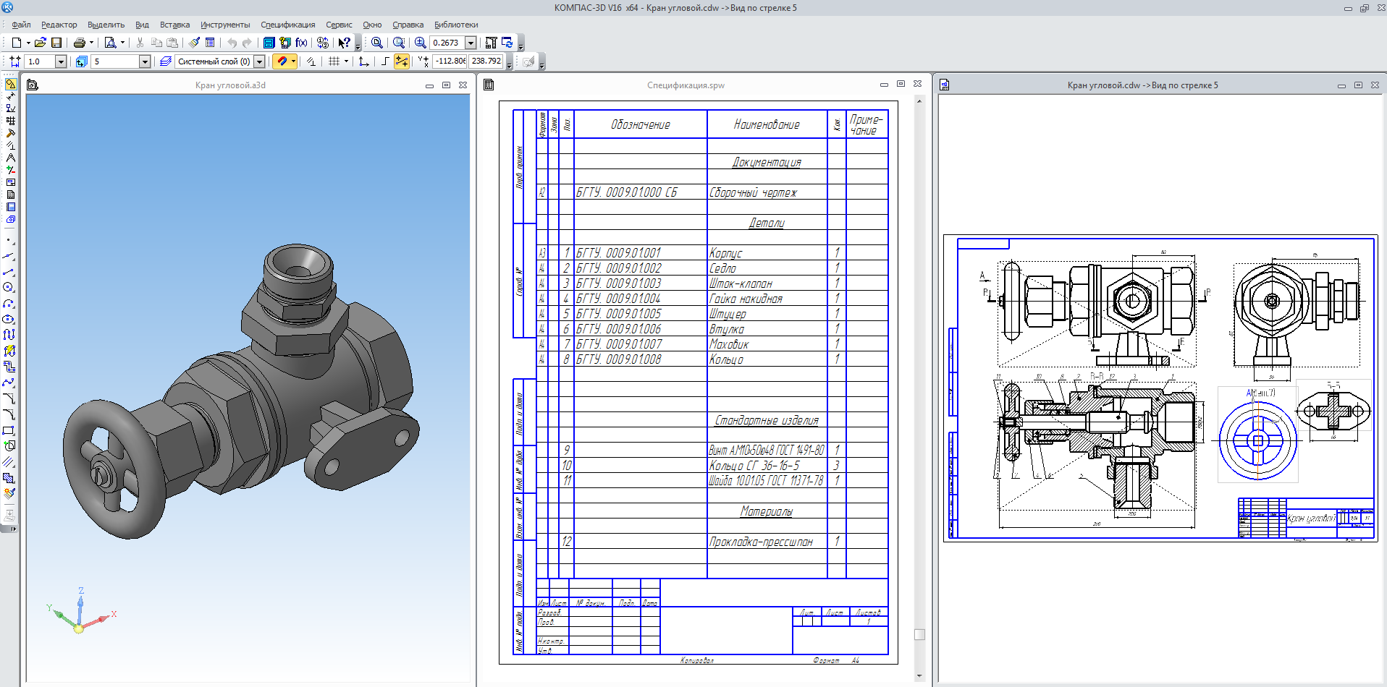Click the Y coordinate field showing 238.792
This screenshot has height=687, width=1387.
pos(486,61)
